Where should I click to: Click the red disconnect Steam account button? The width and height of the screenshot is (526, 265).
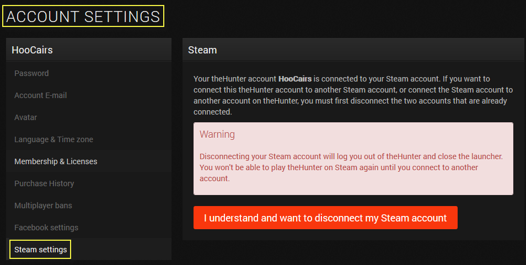[x=325, y=218]
